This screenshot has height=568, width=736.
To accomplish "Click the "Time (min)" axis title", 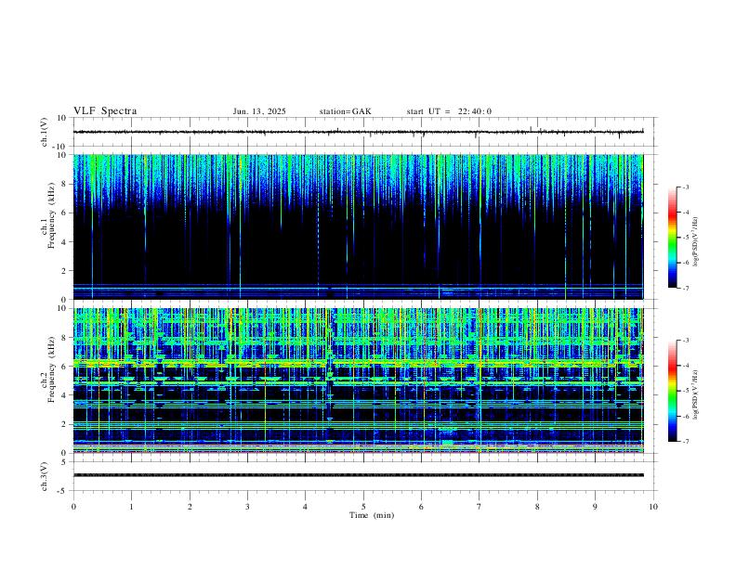I will (372, 515).
